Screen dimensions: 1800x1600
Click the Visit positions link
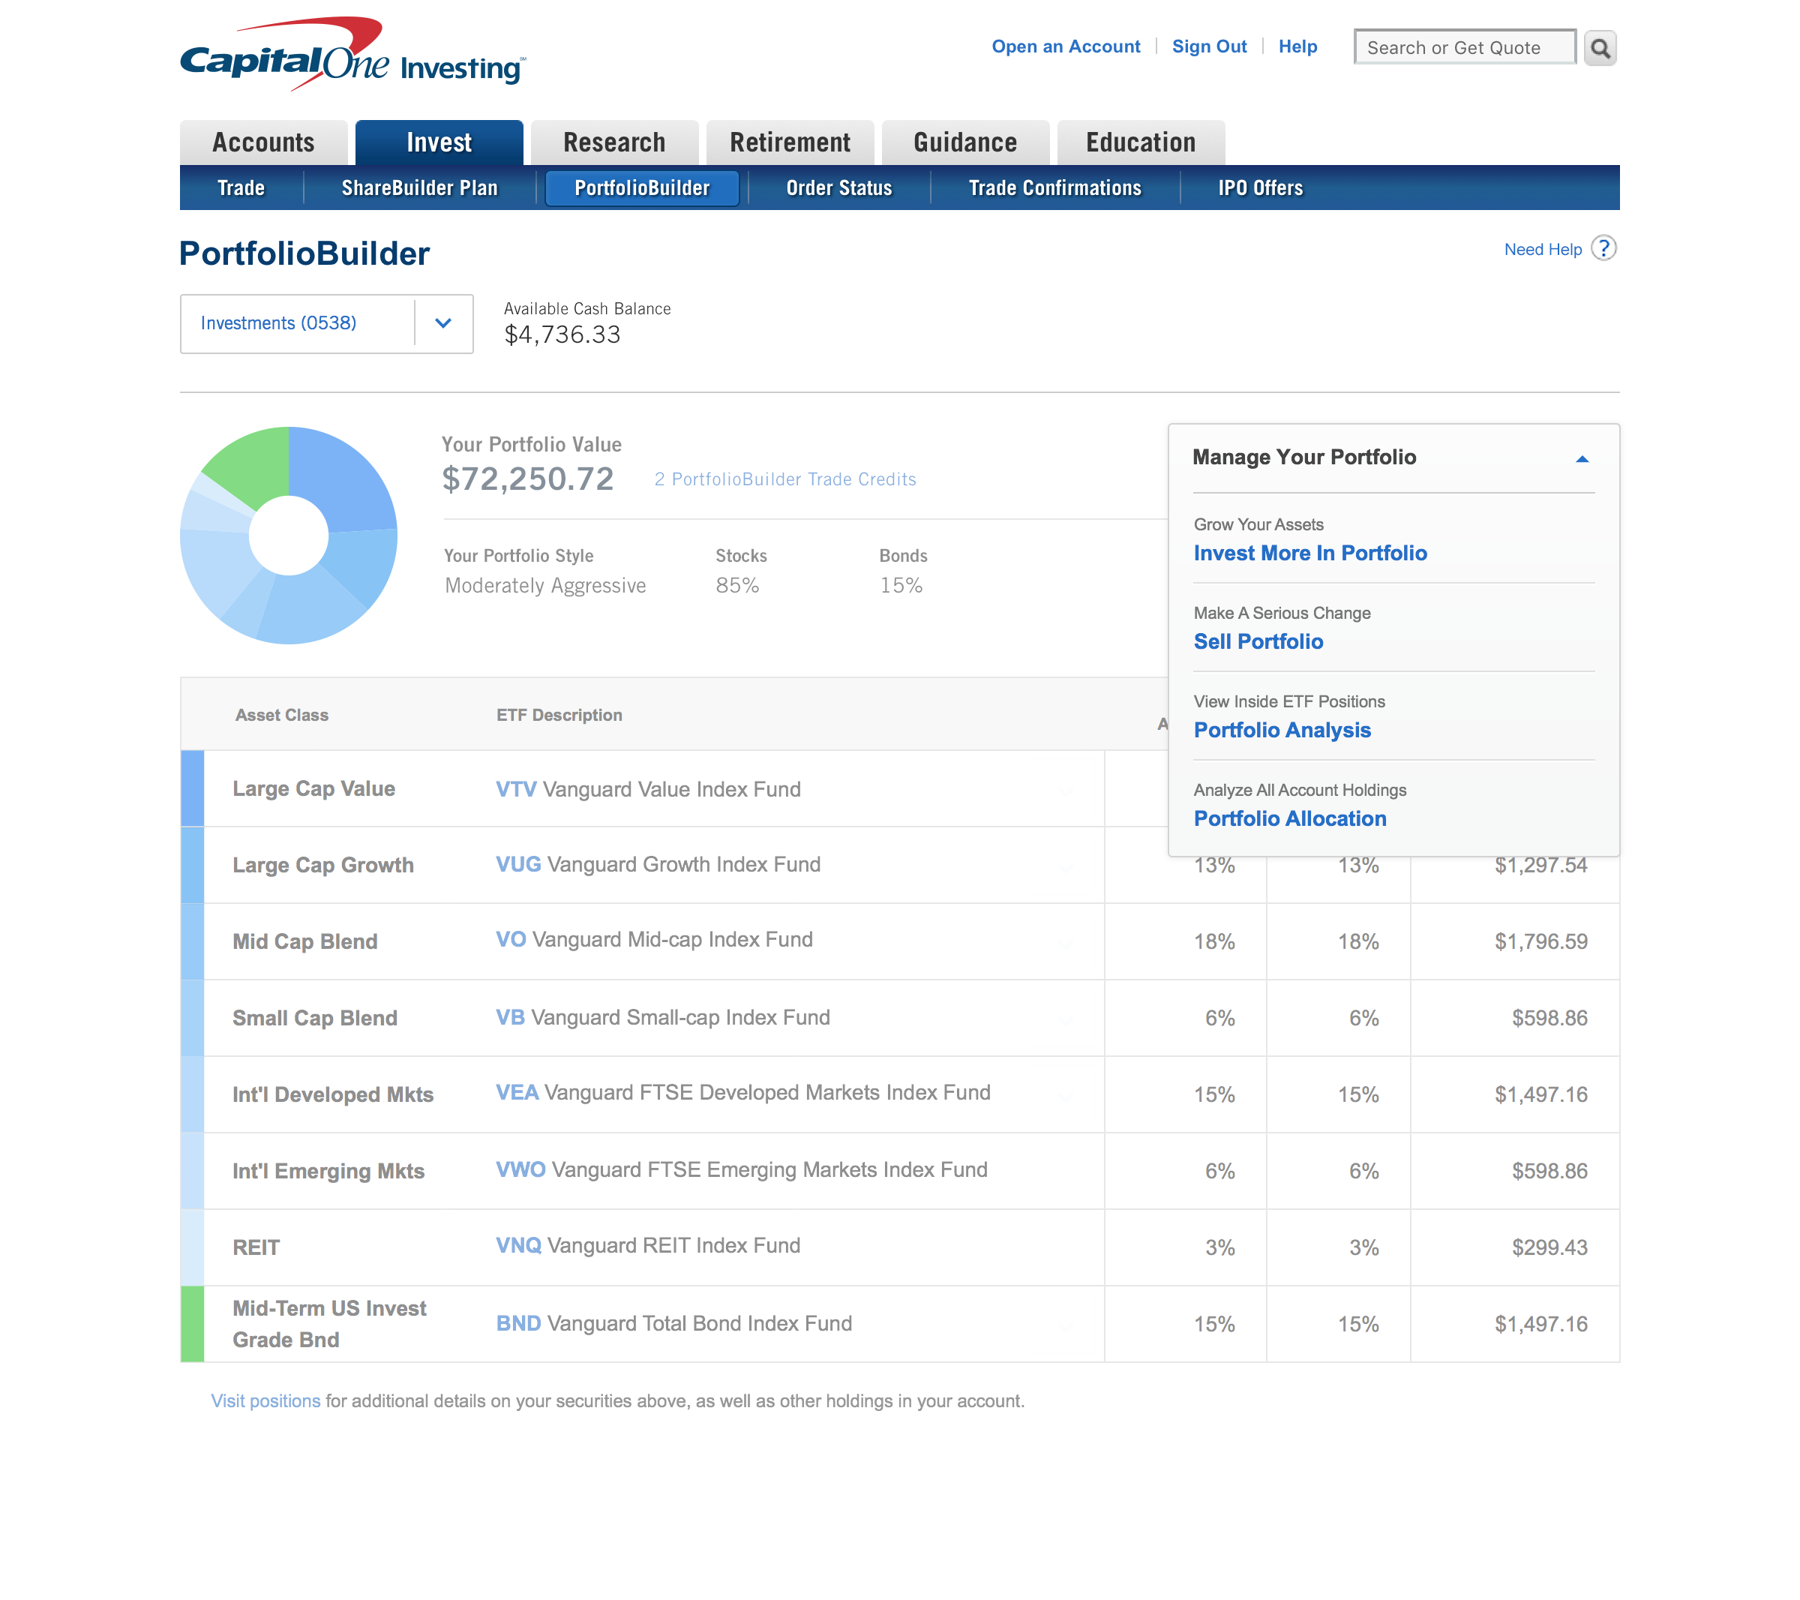point(265,1401)
